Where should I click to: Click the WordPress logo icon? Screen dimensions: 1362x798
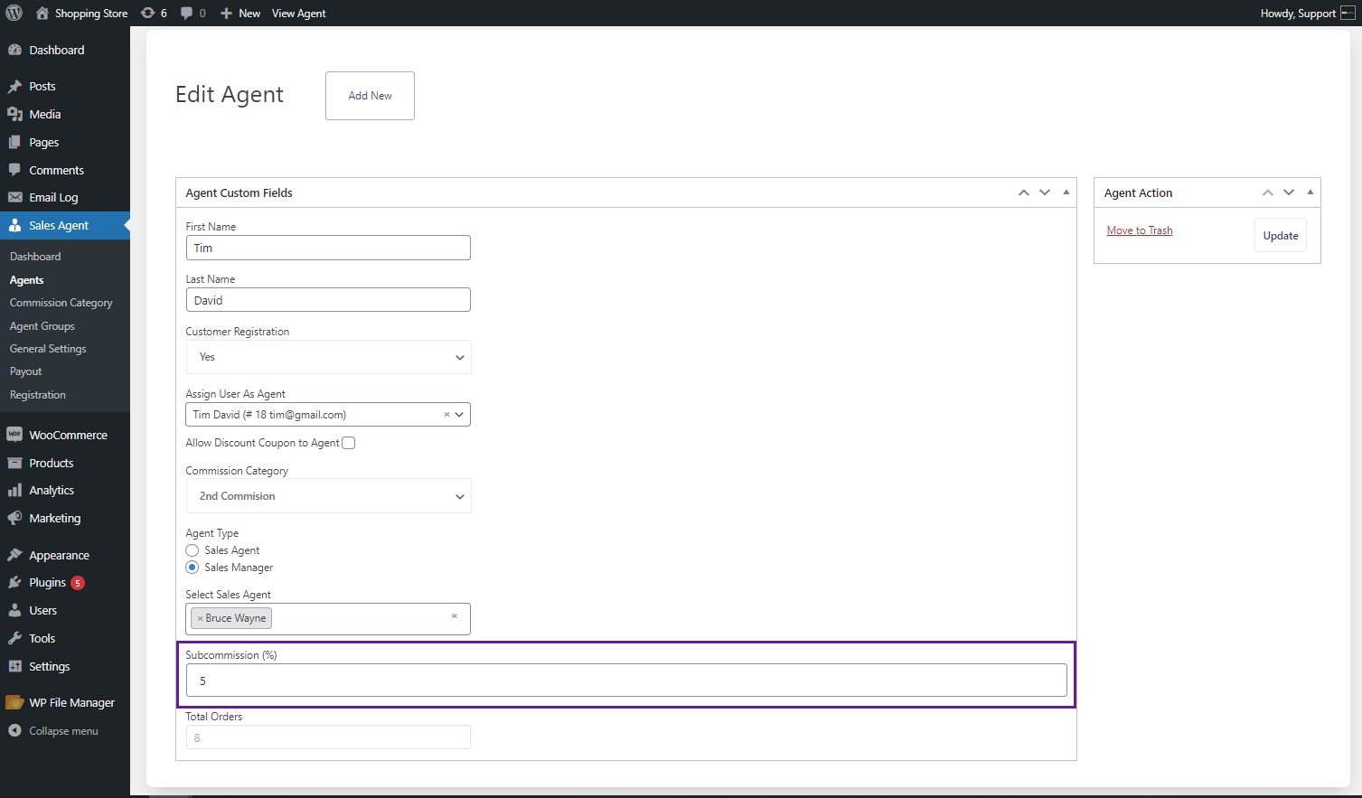14,13
